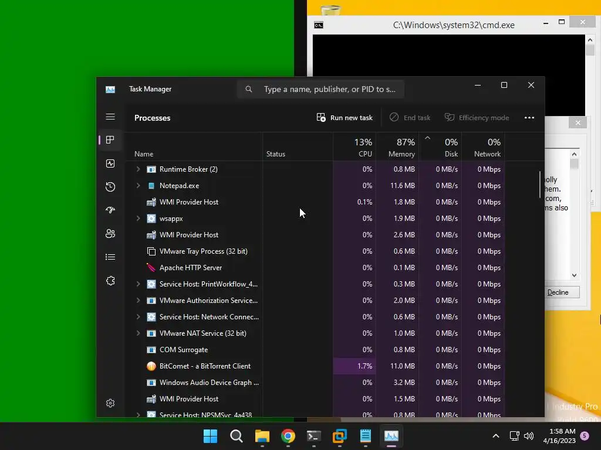Screen dimensions: 601x450
Task: Open the App history icon in sidebar
Action: coord(110,187)
